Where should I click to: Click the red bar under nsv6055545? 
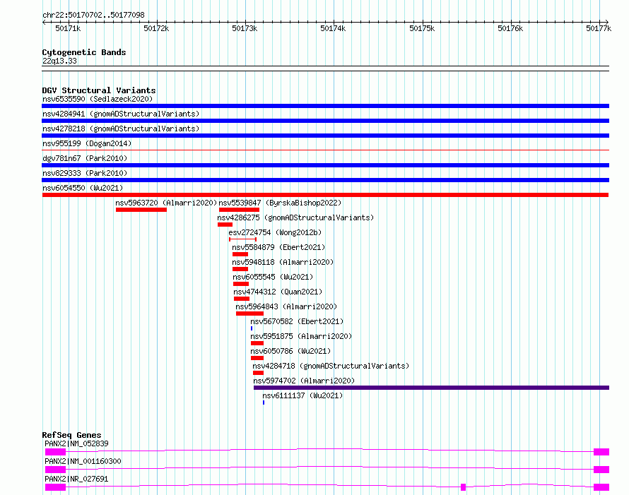tap(241, 284)
